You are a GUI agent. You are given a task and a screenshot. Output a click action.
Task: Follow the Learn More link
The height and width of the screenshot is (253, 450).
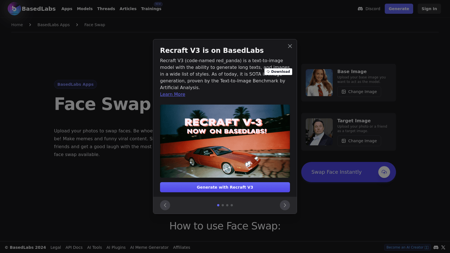173,94
